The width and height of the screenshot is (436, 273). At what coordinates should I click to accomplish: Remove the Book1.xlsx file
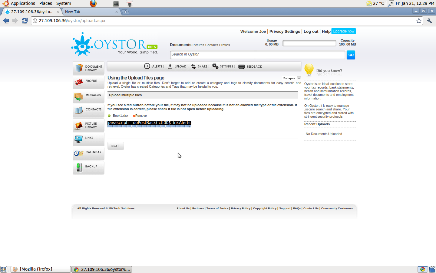pyautogui.click(x=140, y=116)
